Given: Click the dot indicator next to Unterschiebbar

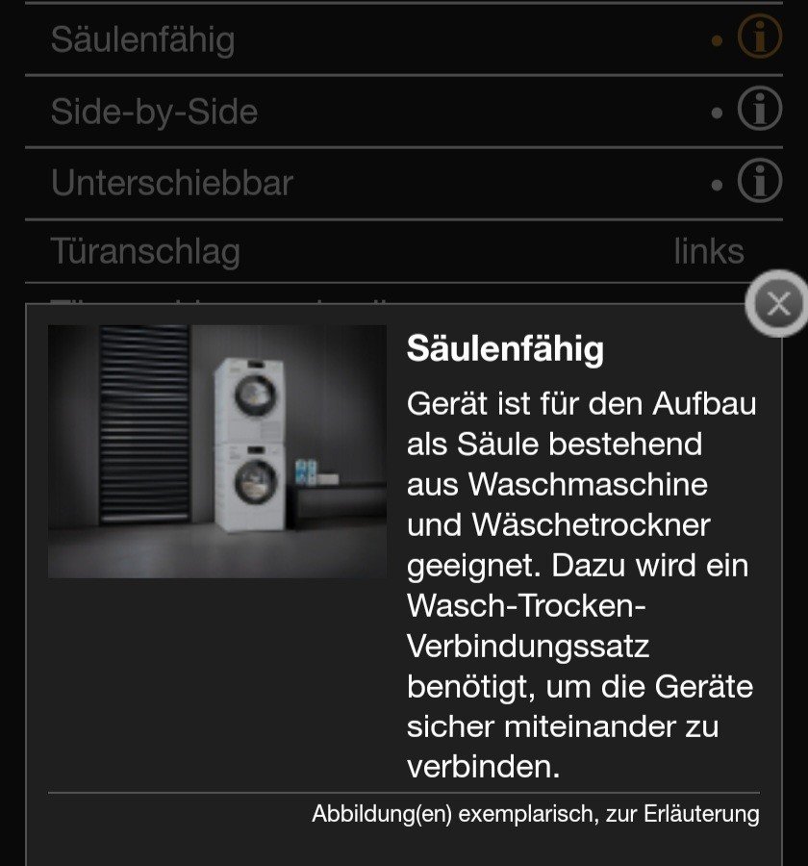Looking at the screenshot, I should (717, 186).
